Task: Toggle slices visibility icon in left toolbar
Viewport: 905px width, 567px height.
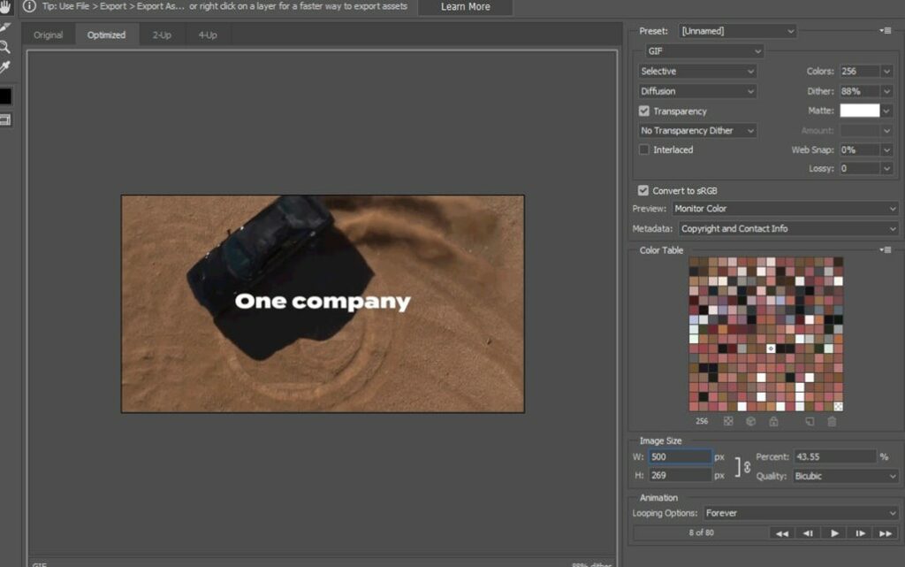Action: pos(5,119)
